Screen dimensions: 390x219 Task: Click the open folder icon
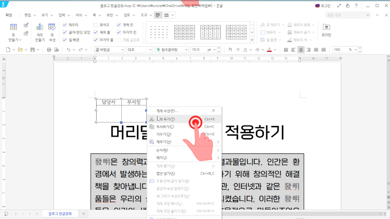pos(20,50)
